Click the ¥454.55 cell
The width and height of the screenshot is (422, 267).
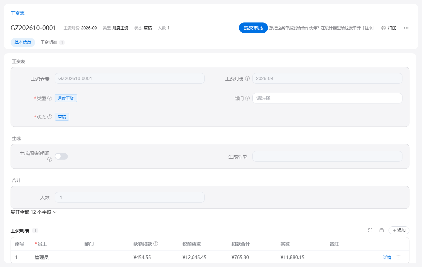click(142, 257)
